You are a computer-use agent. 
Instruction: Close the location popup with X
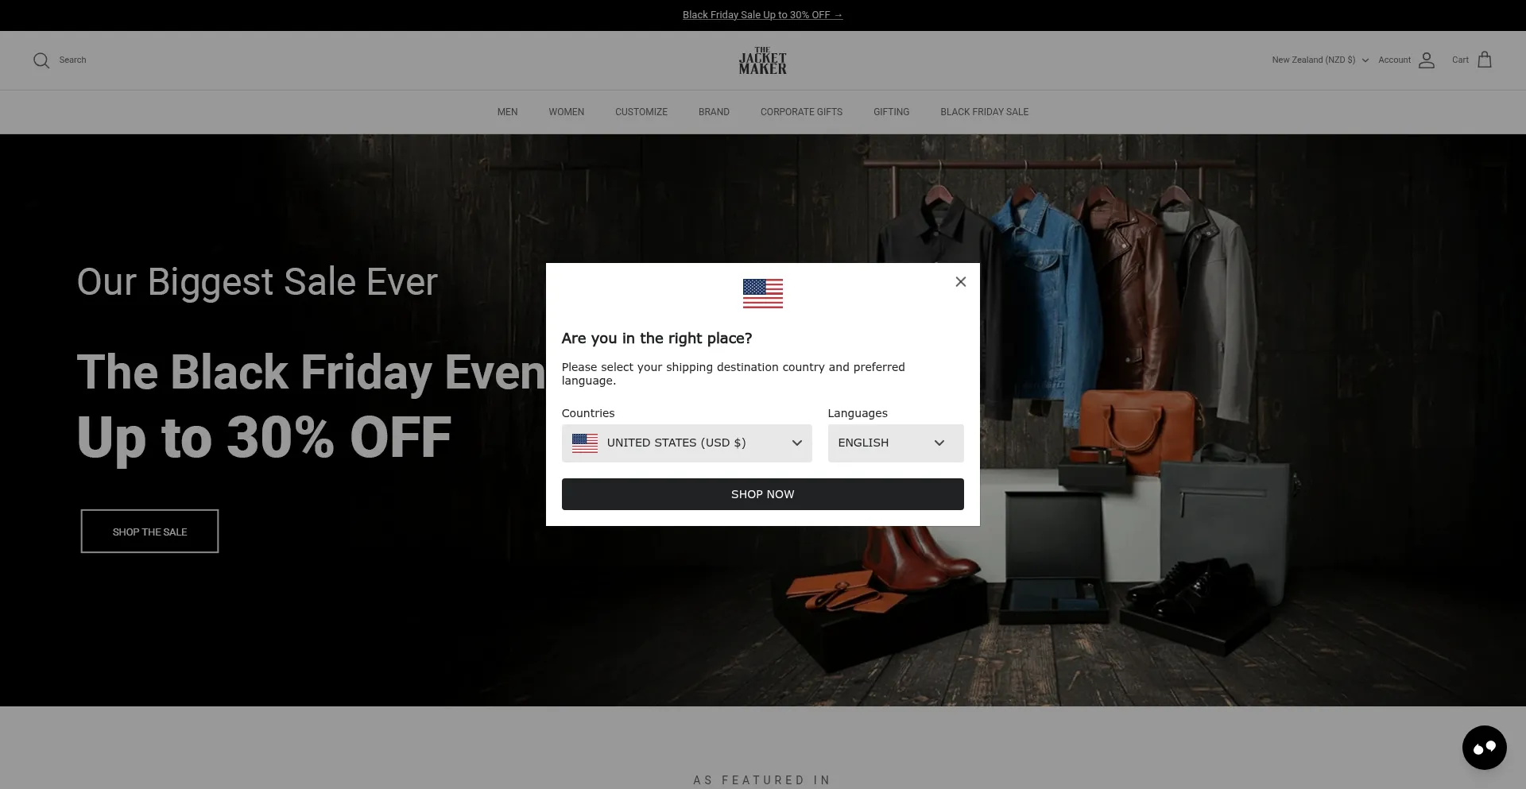coord(961,282)
